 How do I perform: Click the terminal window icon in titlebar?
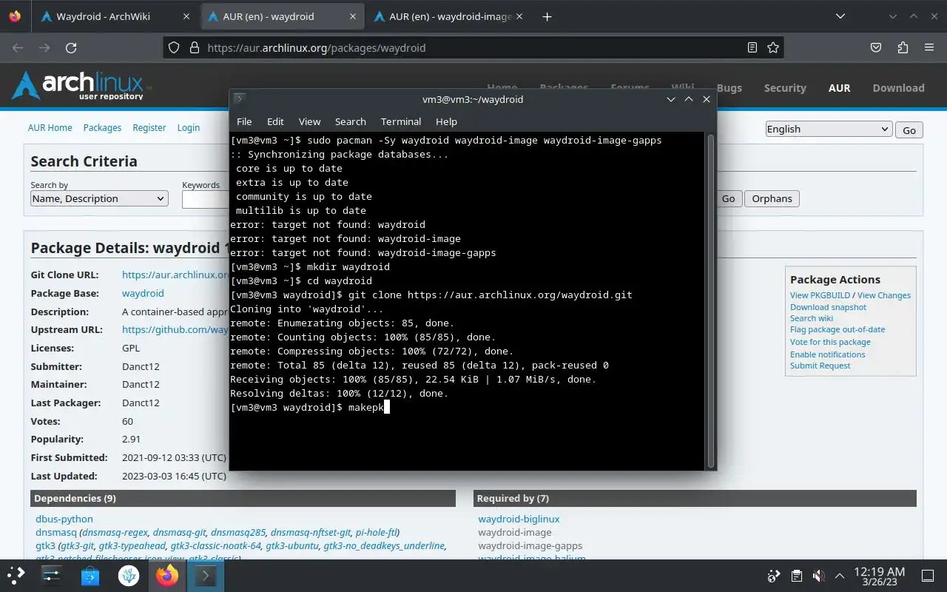[x=239, y=98]
